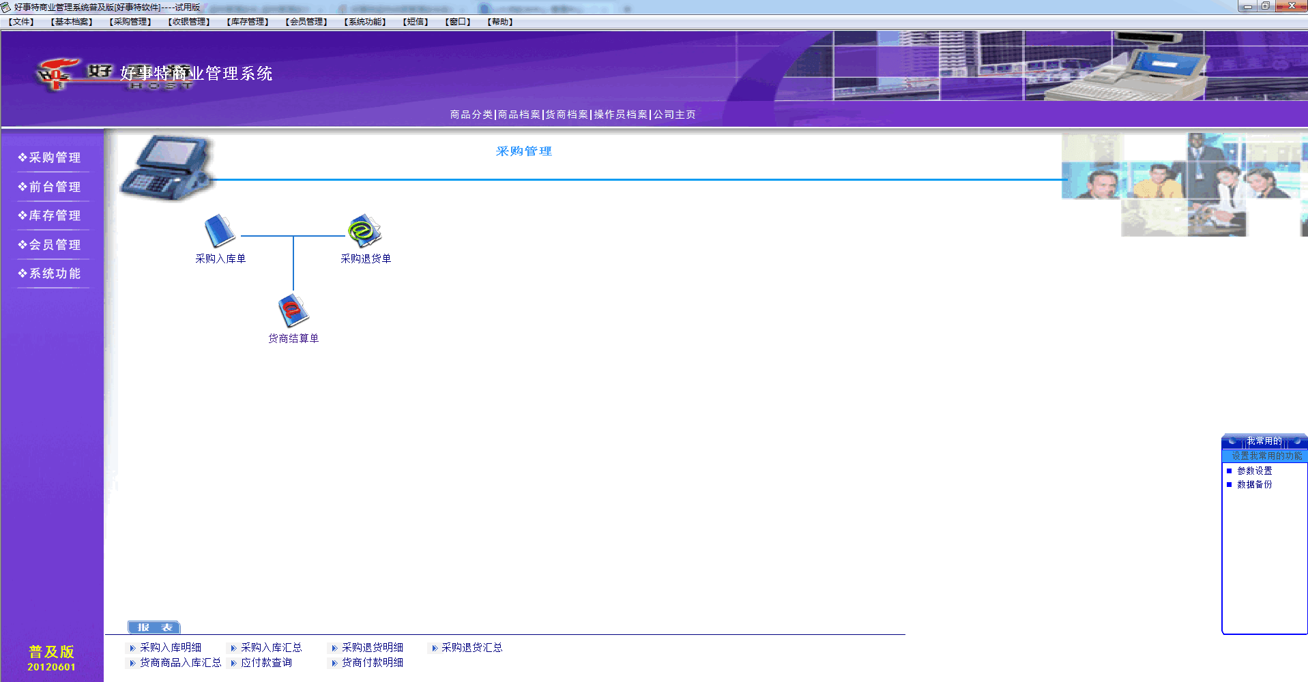
Task: Select 会员管理 in the left sidebar
Action: pyautogui.click(x=54, y=245)
